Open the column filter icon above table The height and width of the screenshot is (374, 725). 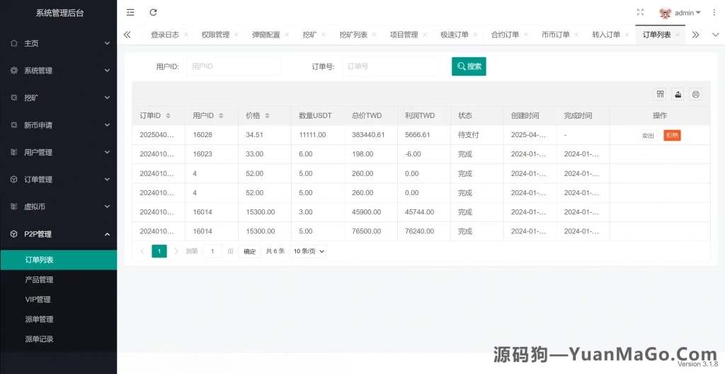point(661,94)
